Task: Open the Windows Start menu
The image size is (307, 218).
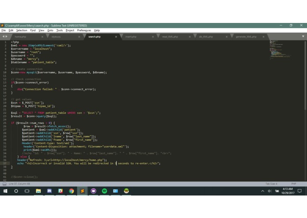Action: [x=5, y=191]
